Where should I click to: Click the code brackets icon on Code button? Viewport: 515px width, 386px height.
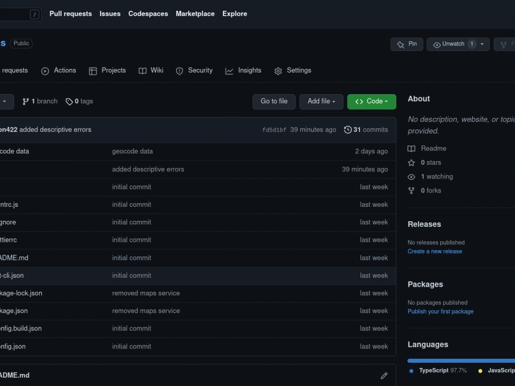pos(359,102)
